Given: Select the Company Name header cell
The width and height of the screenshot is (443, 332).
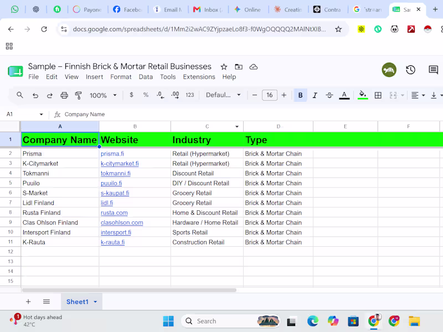Looking at the screenshot, I should 60,139.
